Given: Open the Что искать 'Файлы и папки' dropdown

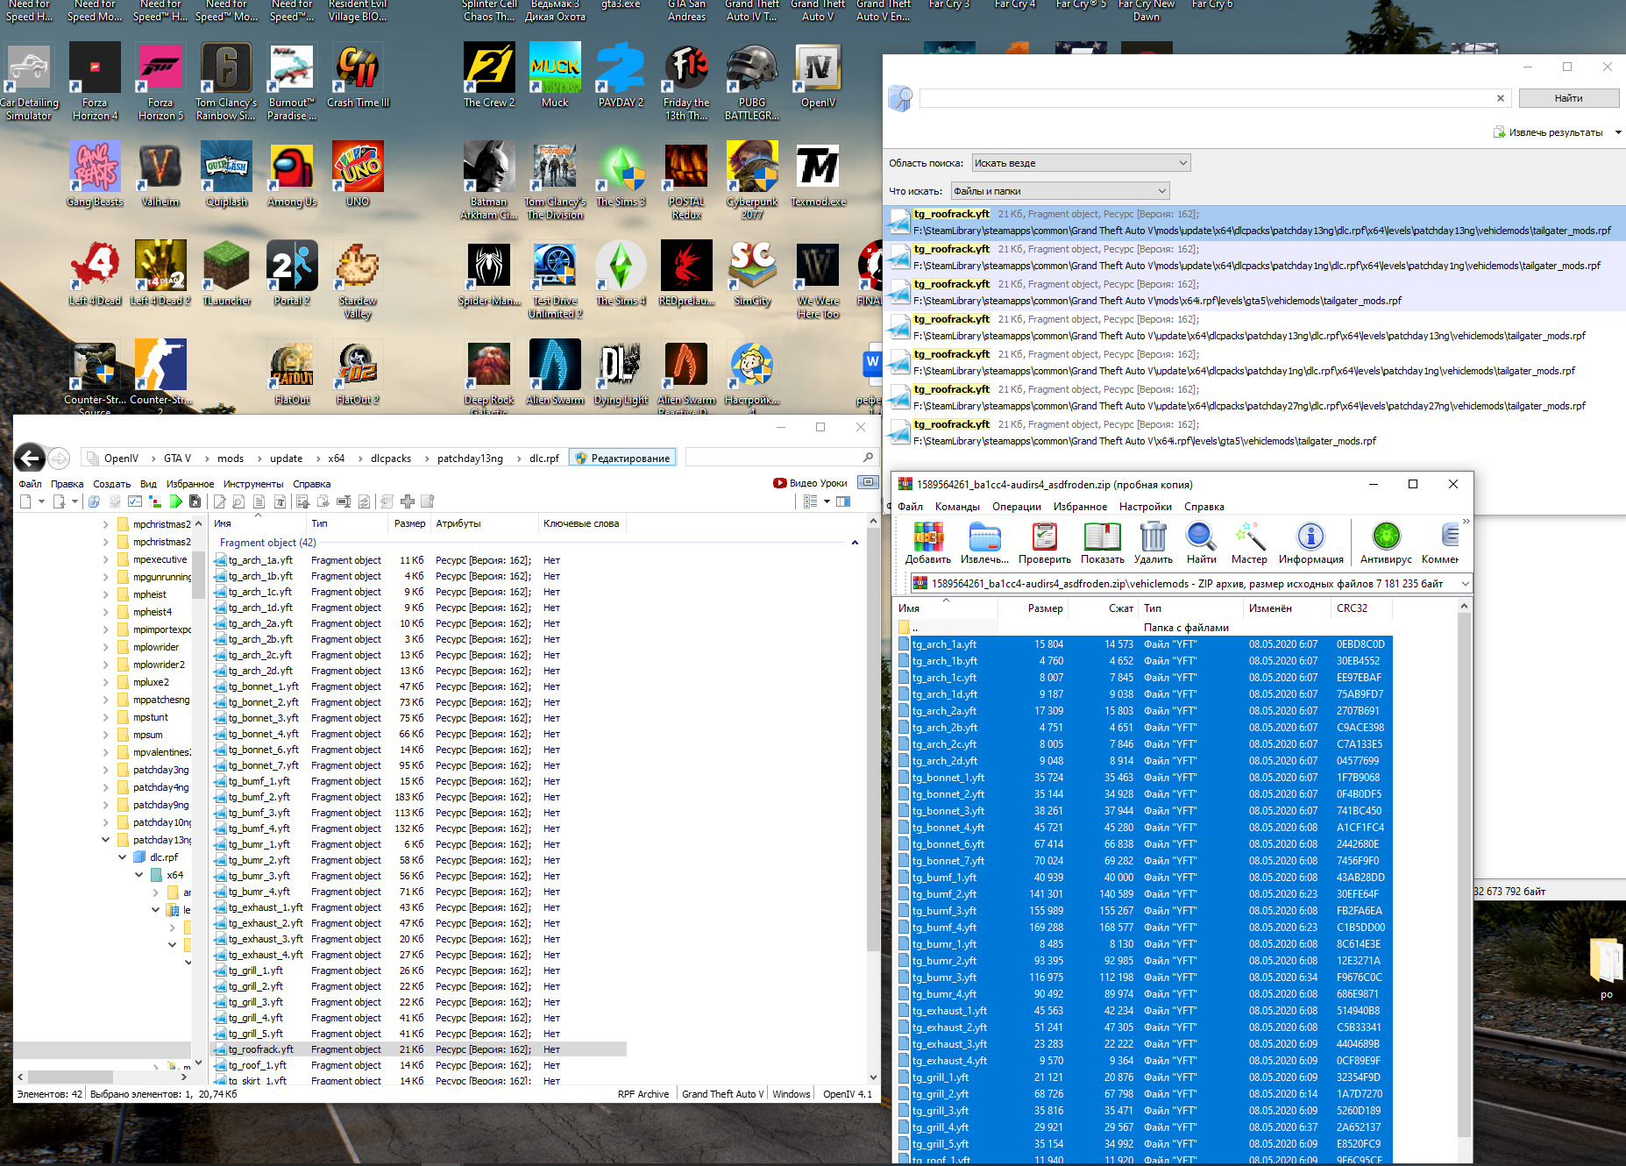Looking at the screenshot, I should point(1060,191).
